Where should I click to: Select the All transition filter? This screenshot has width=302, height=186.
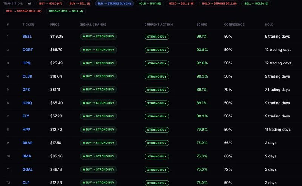point(30,3)
